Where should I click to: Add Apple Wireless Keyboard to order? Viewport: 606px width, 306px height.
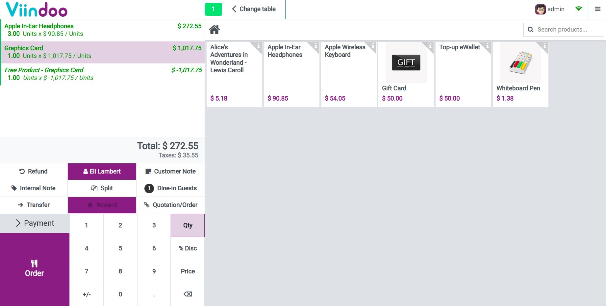tap(349, 74)
